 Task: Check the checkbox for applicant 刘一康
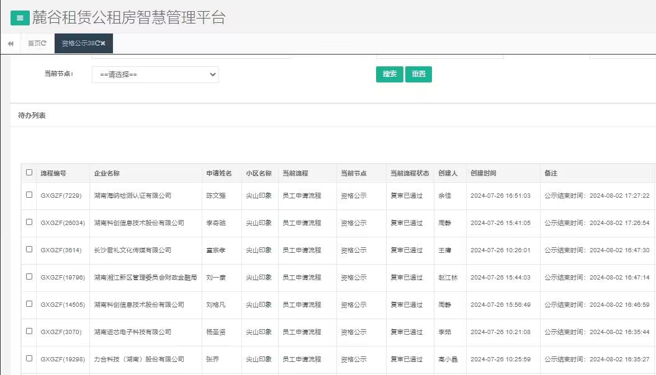point(29,277)
